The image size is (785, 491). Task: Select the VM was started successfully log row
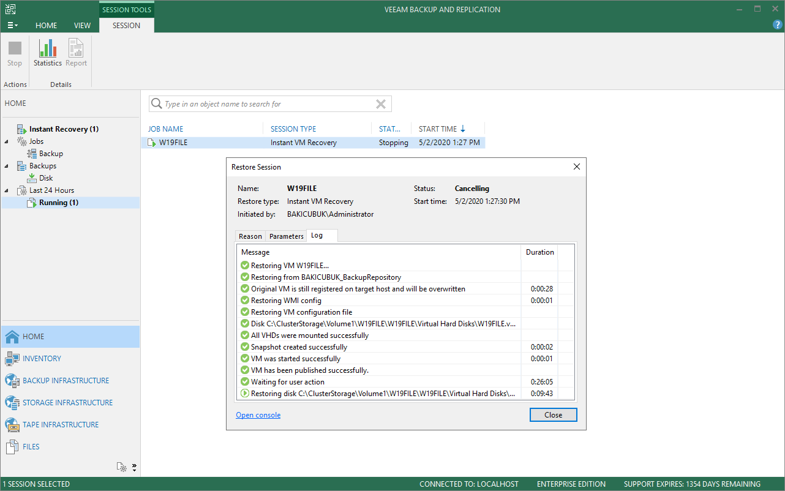pyautogui.click(x=405, y=359)
